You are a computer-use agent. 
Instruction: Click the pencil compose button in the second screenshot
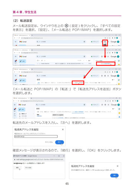(x=22, y=61)
